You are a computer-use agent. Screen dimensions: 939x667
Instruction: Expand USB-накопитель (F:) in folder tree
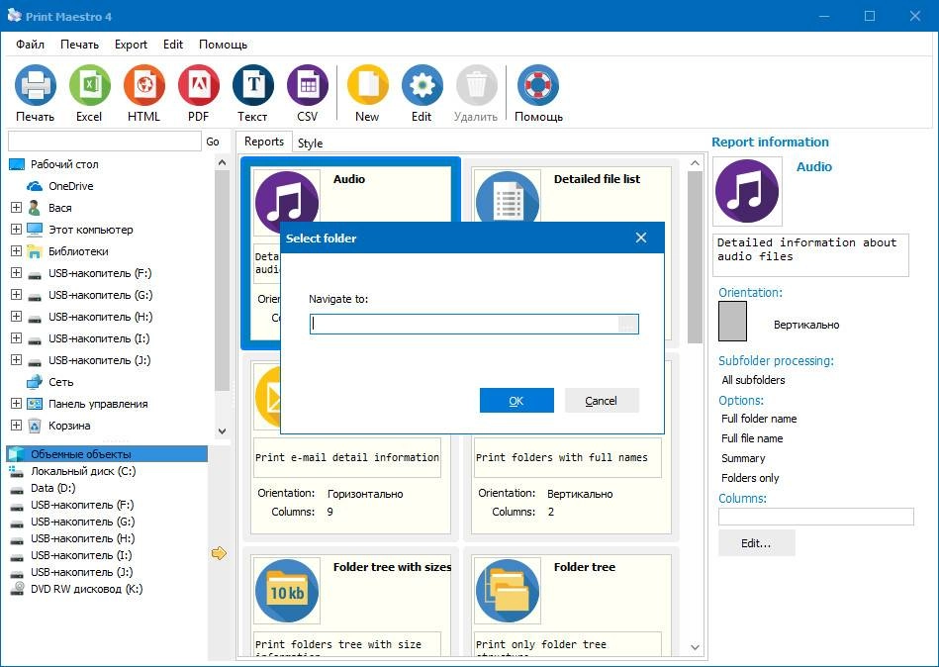[x=16, y=273]
